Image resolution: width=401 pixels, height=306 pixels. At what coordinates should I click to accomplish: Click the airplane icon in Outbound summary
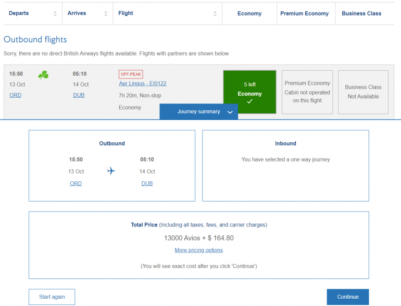tap(111, 171)
